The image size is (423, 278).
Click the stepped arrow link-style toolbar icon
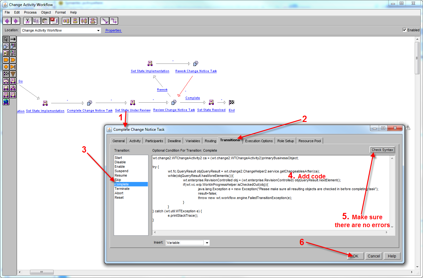114,21
